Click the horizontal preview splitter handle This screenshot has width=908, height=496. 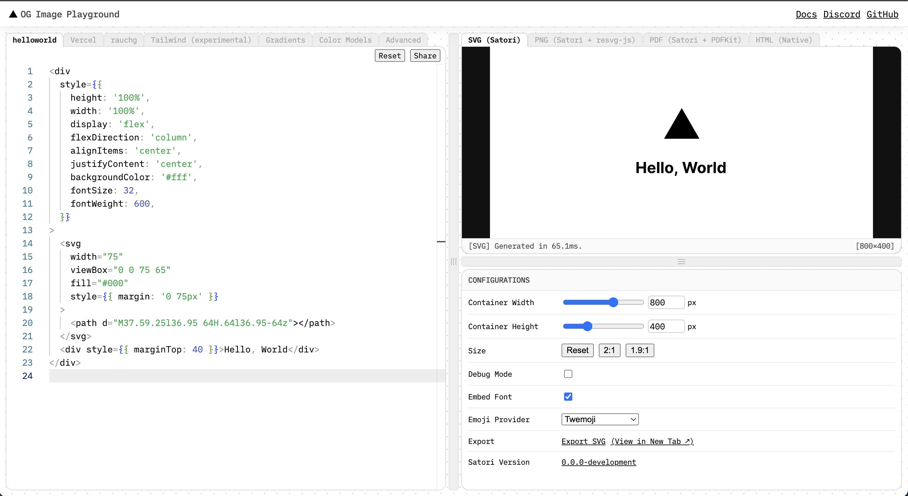coord(681,262)
